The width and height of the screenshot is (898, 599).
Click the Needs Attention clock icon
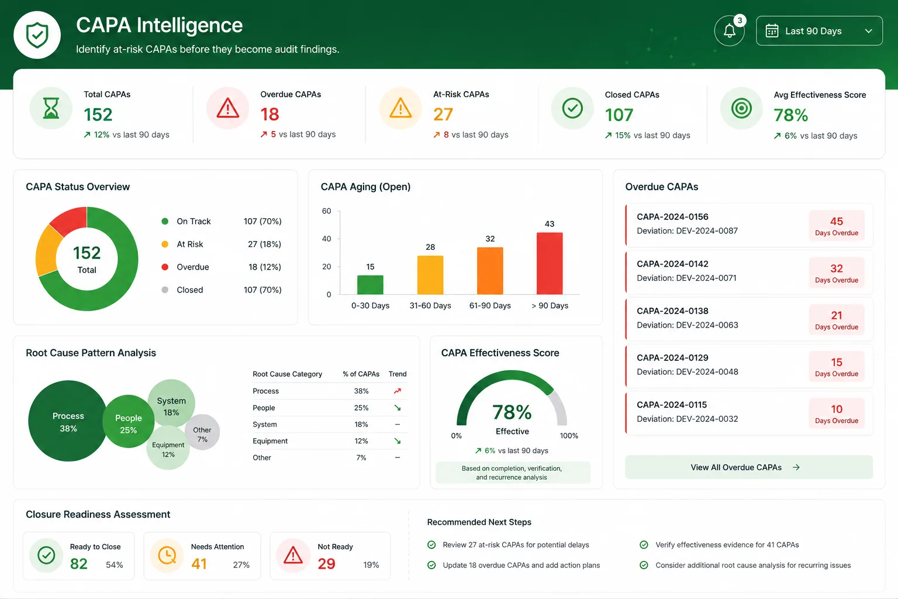pos(167,555)
